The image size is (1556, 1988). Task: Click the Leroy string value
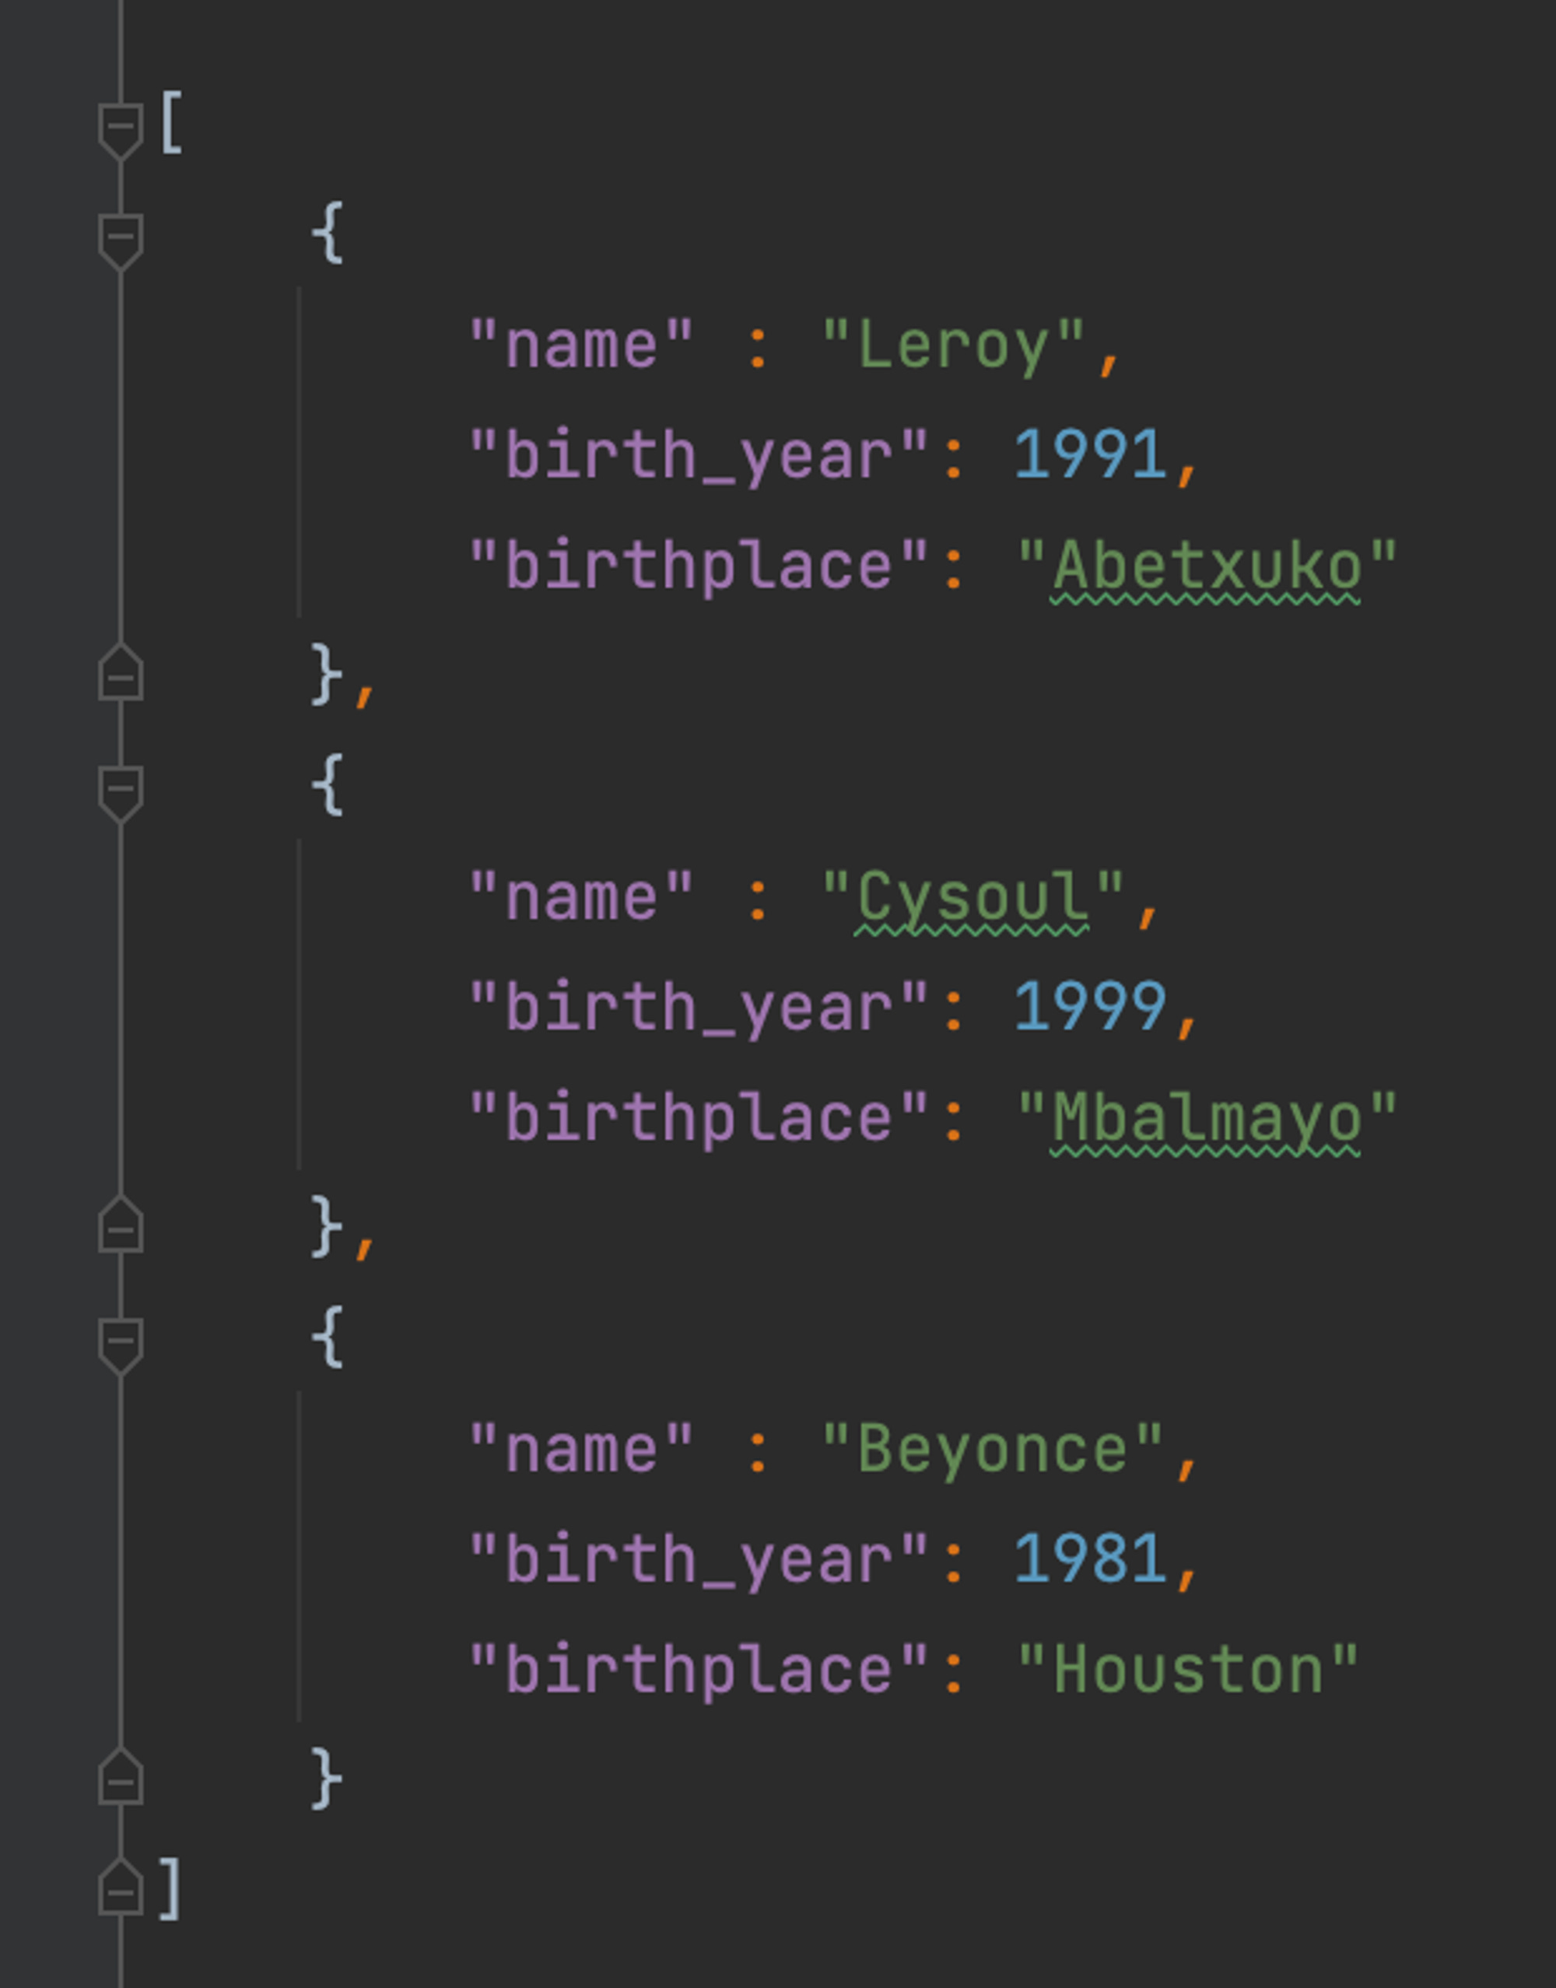953,346
